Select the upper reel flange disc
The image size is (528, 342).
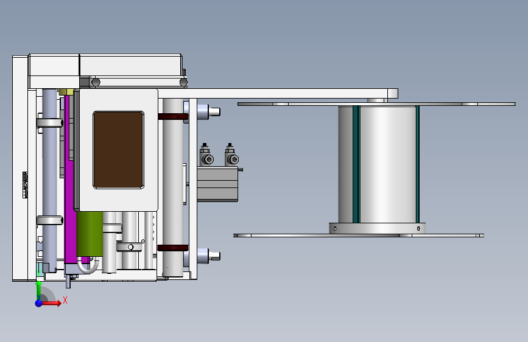376,104
